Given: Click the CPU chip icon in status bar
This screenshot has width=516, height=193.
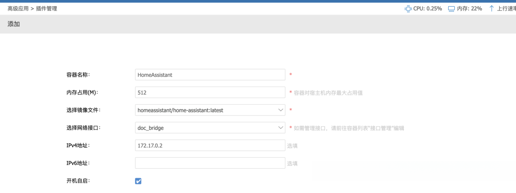Looking at the screenshot, I should (x=408, y=9).
